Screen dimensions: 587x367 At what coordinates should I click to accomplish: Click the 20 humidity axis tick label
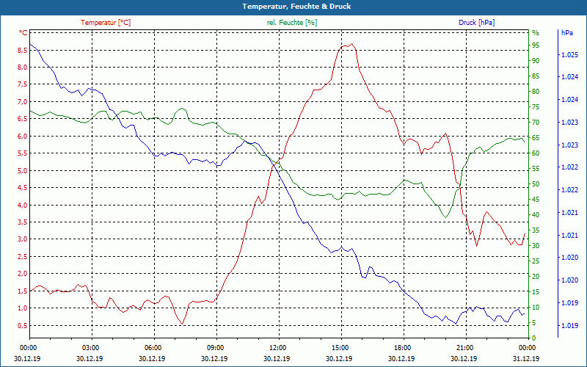pos(536,277)
